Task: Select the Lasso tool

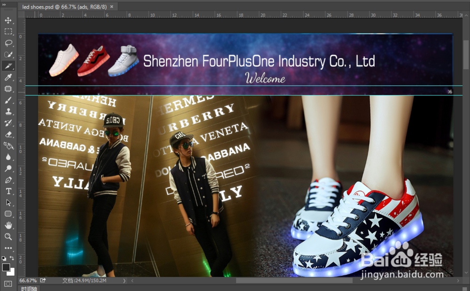Action: (x=8, y=43)
